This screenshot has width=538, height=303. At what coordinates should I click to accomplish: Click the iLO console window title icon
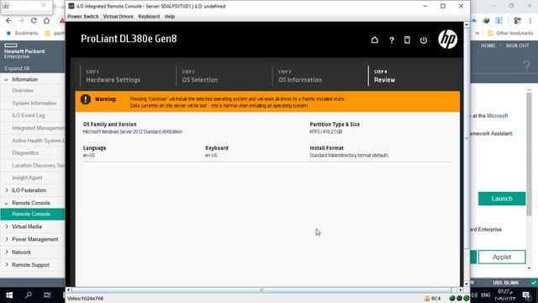(71, 6)
